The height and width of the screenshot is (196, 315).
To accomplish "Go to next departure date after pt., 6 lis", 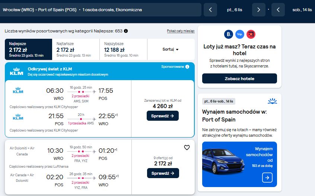I will tap(258, 10).
